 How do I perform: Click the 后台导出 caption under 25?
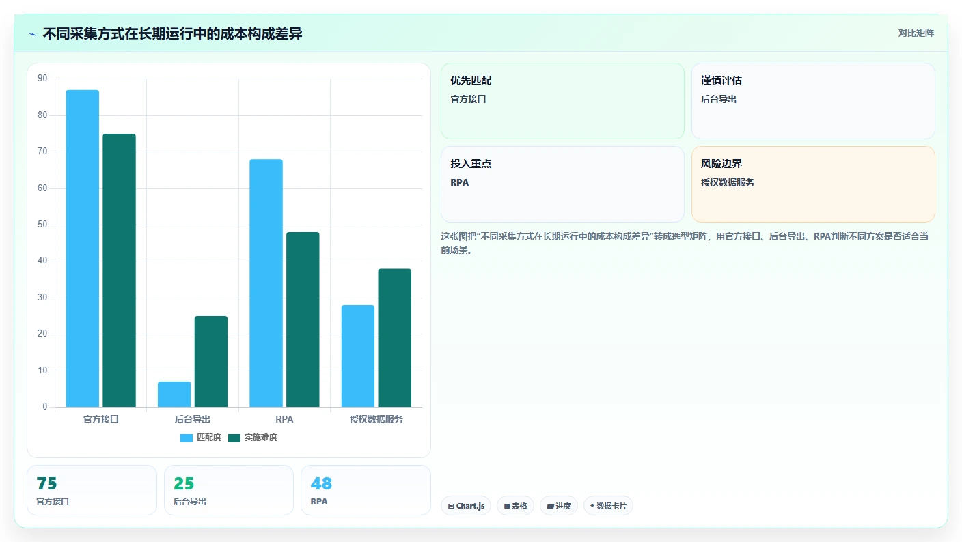coord(190,501)
